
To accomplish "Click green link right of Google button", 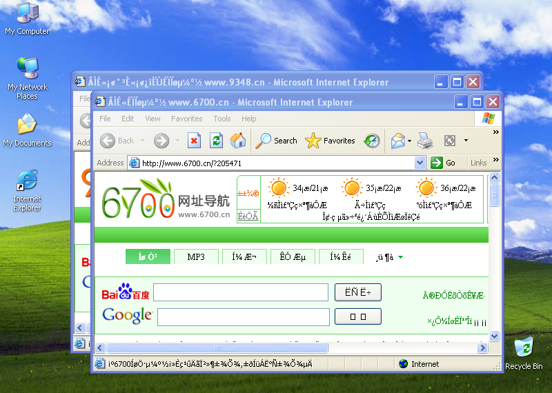I will [449, 321].
